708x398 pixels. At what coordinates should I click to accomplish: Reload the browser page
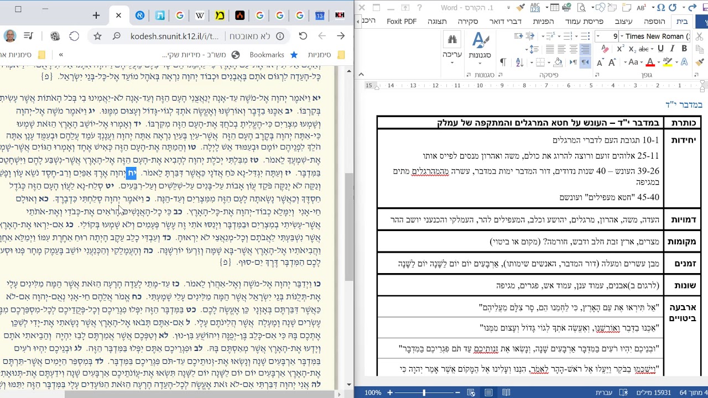(303, 36)
